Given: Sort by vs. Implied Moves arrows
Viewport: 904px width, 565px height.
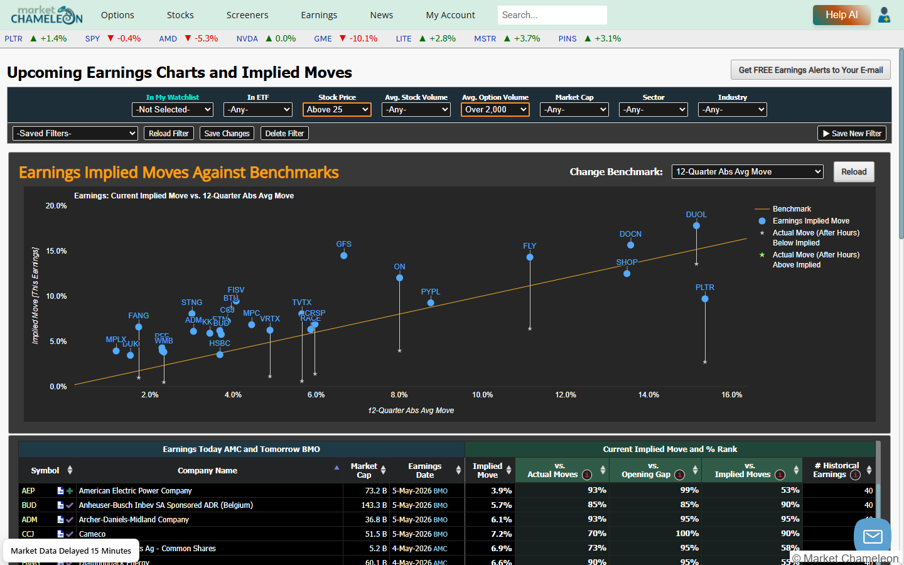Looking at the screenshot, I should (x=796, y=470).
